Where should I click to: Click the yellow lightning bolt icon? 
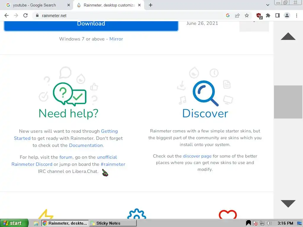pos(46,214)
